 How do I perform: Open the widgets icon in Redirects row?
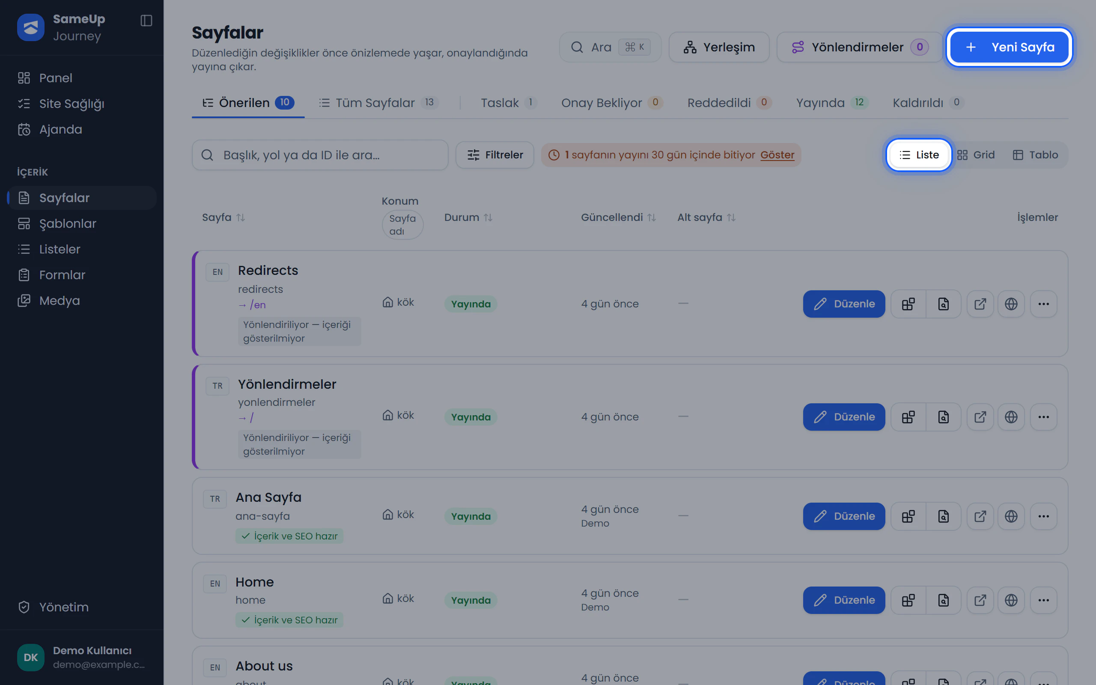coord(908,304)
